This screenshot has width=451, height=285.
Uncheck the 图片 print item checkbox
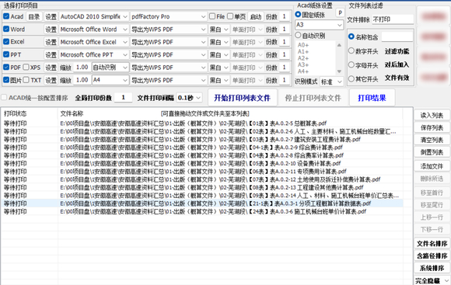6,80
